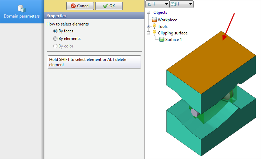Click the red Cancel icon
The width and height of the screenshot is (261, 159).
tap(73, 6)
